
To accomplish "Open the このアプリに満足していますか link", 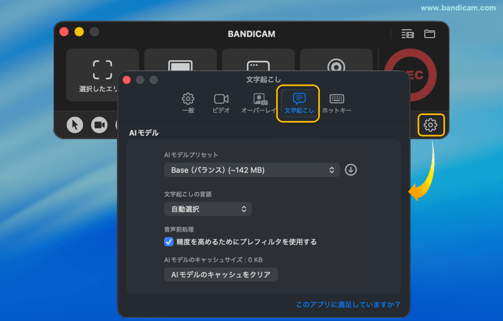I will click(348, 304).
